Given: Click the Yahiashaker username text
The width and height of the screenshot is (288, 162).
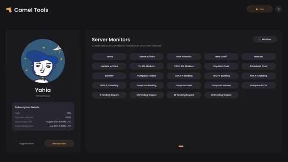Looking at the screenshot, I should 43,96.
